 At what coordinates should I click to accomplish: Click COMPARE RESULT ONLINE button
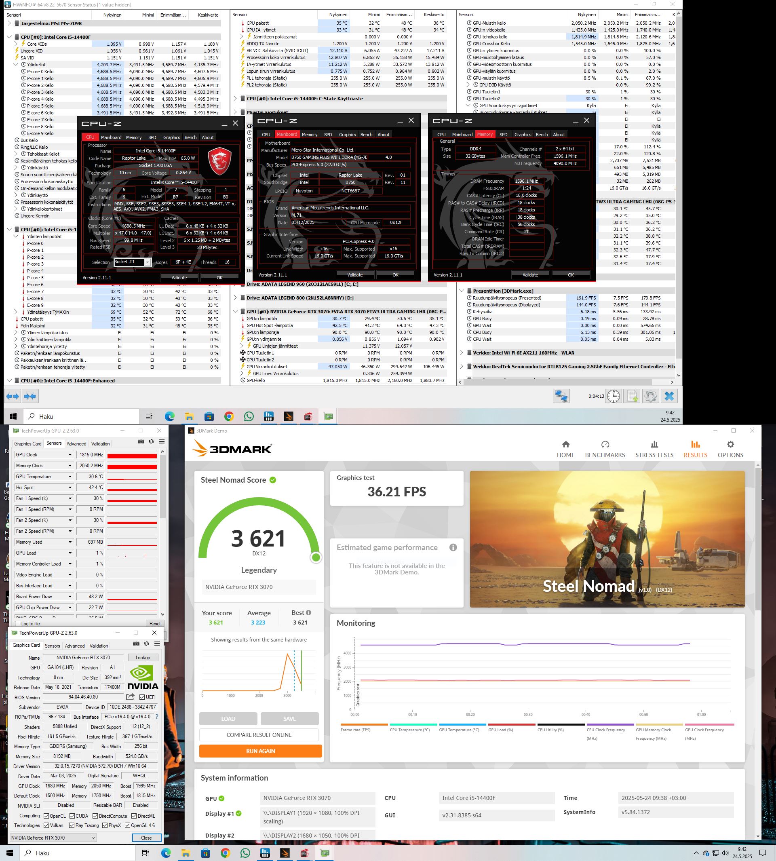259,735
